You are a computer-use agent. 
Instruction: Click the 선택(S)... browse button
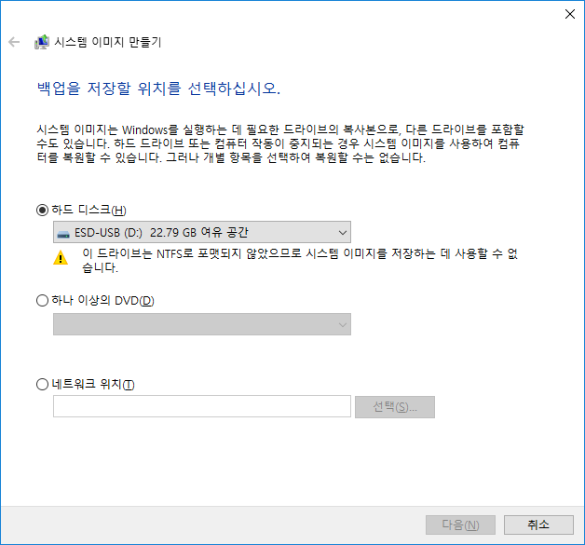tap(395, 407)
